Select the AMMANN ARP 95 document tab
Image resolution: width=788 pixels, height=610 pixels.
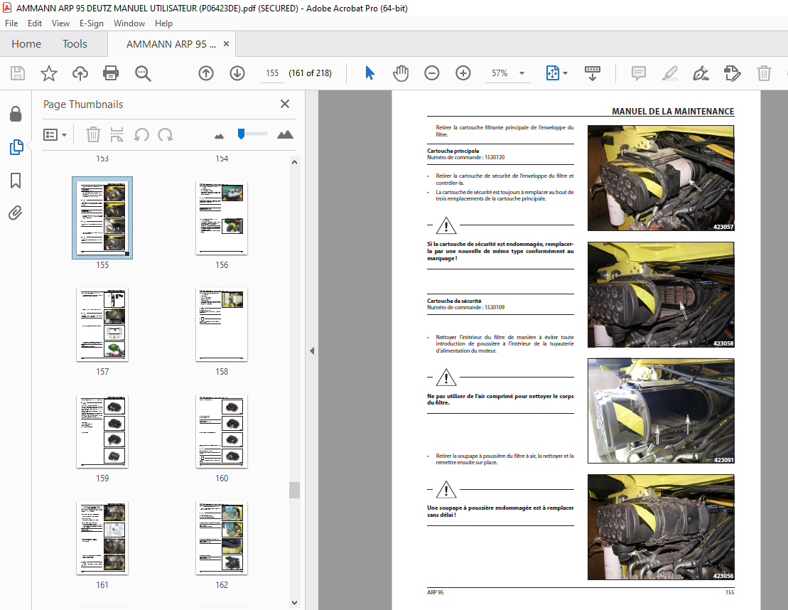(x=171, y=44)
